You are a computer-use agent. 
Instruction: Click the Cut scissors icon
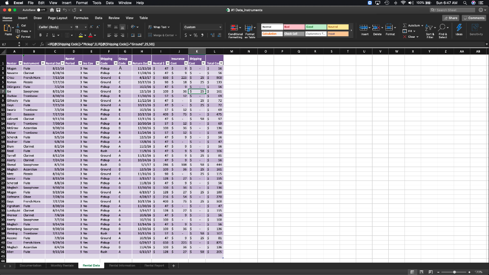pos(18,26)
